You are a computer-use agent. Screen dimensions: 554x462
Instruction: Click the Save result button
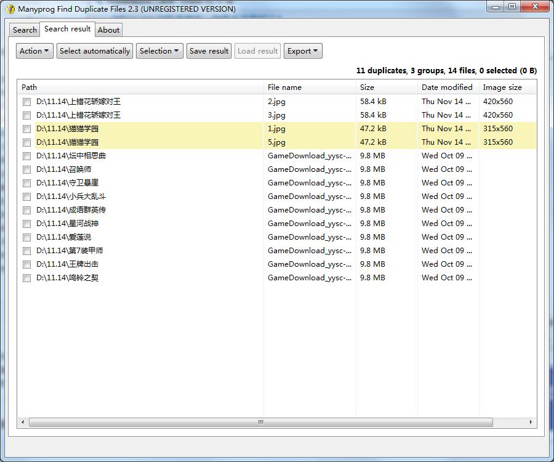point(209,51)
